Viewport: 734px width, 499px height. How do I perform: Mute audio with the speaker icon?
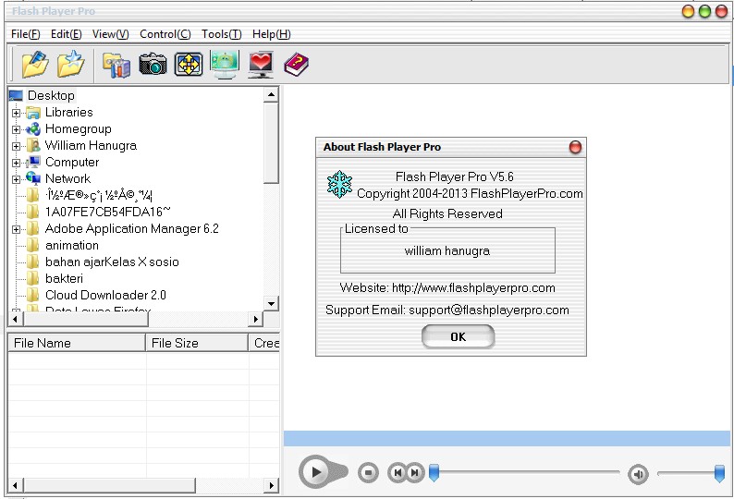638,474
